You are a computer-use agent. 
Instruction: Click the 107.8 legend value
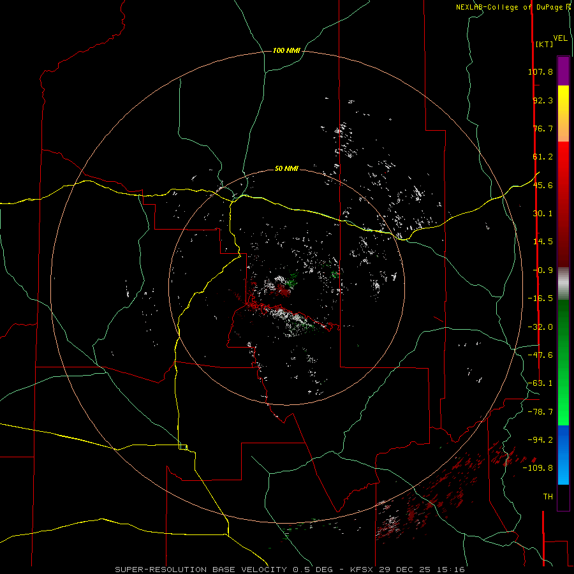pos(540,71)
